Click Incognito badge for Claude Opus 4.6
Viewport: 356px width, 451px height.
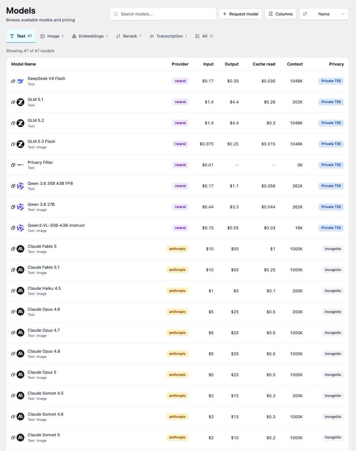333,312
